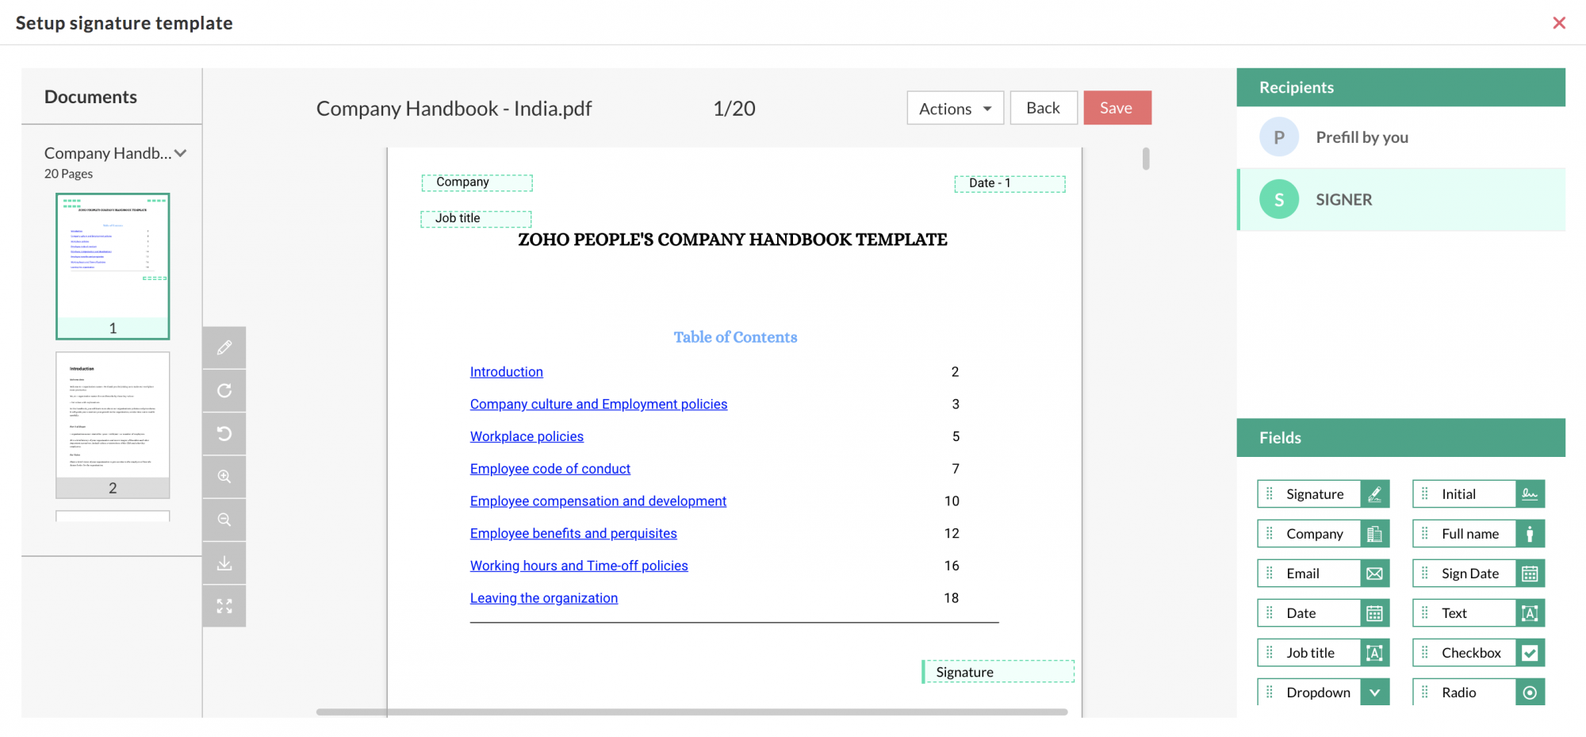Image resolution: width=1586 pixels, height=737 pixels.
Task: Choose the Checkbox field label
Action: click(x=1471, y=653)
